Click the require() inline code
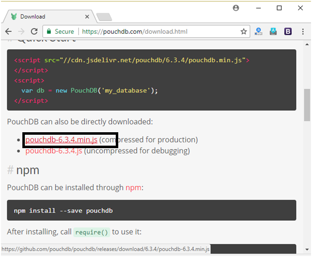Viewport: 312px width, 257px height. pos(92,232)
